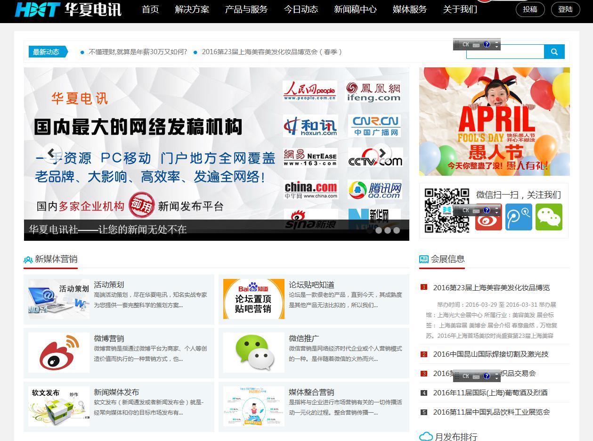Click IME keyboard icon over the search box
Screen dimensions: 593x441
[x=476, y=45]
